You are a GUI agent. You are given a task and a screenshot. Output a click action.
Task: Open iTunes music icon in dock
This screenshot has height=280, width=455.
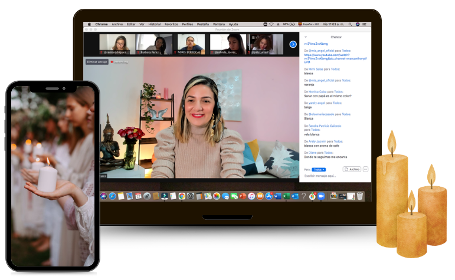(251, 196)
